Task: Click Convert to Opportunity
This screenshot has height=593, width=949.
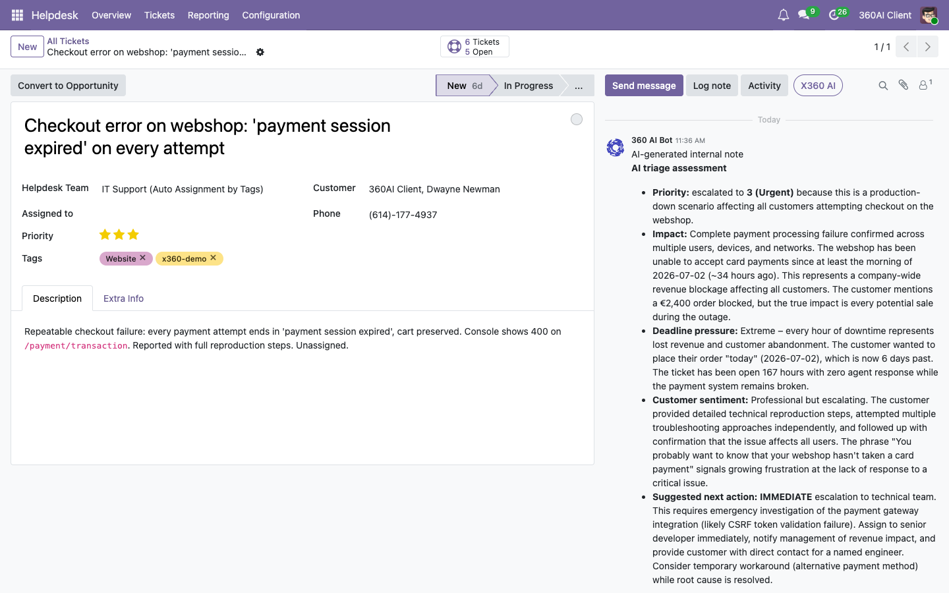Action: 68,86
